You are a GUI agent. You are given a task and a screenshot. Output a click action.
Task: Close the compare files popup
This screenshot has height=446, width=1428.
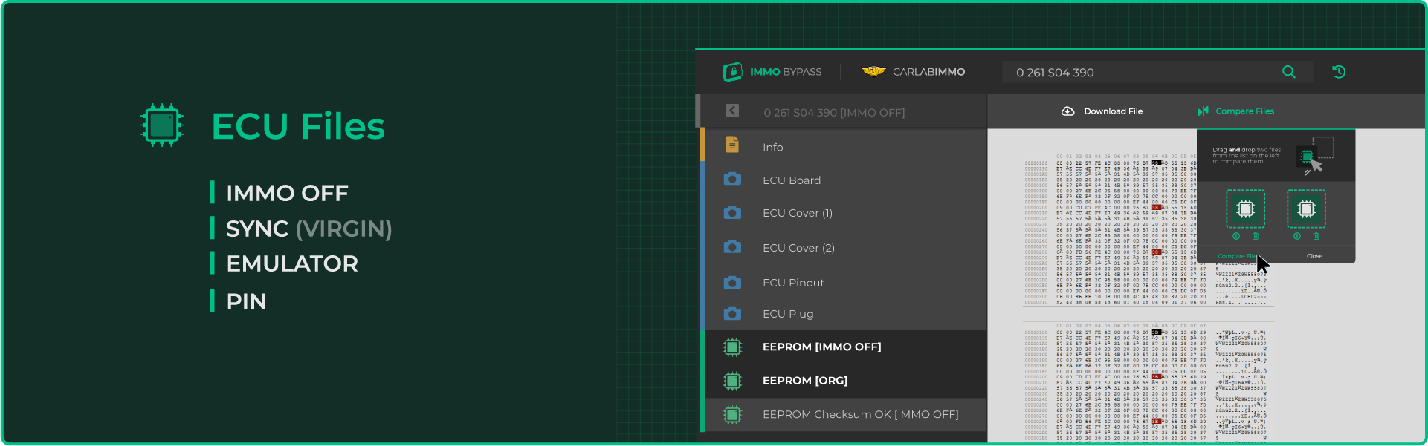coord(1314,256)
